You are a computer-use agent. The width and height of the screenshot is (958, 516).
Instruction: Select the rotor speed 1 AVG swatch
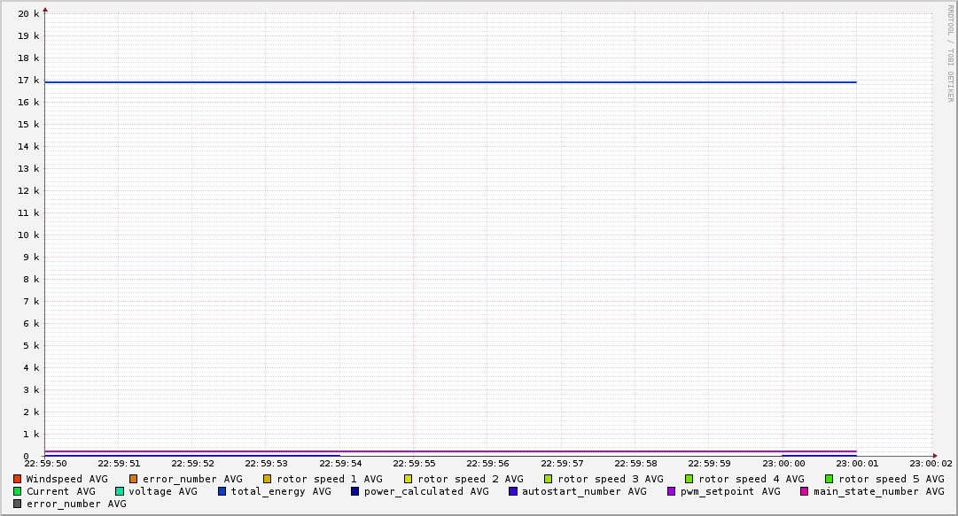tap(268, 479)
